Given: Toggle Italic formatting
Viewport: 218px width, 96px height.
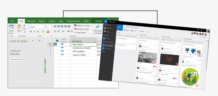Looking at the screenshot, I should pos(34,32).
